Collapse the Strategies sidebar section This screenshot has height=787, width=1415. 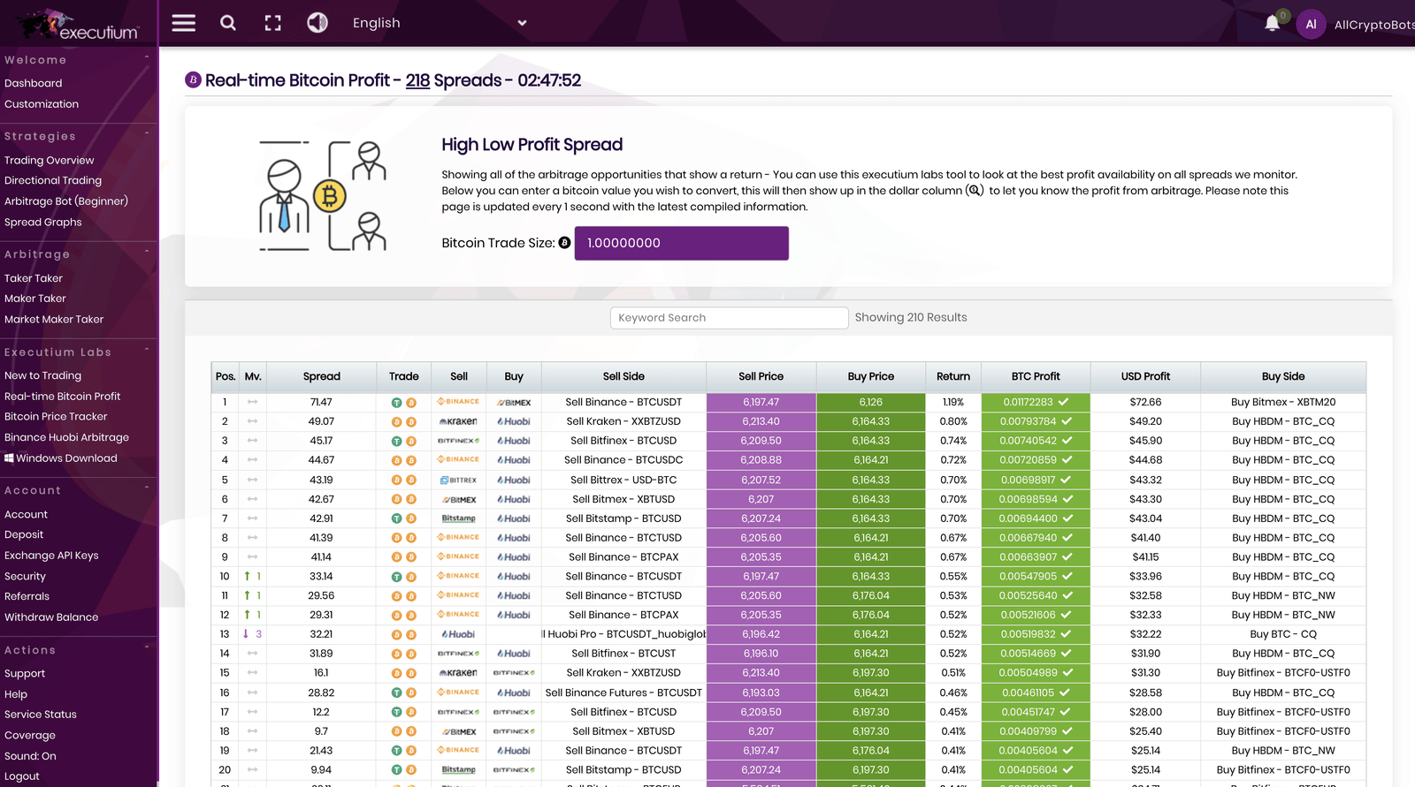(x=147, y=135)
